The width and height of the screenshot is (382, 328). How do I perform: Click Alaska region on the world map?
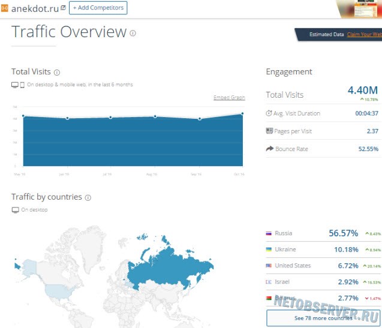point(29,266)
